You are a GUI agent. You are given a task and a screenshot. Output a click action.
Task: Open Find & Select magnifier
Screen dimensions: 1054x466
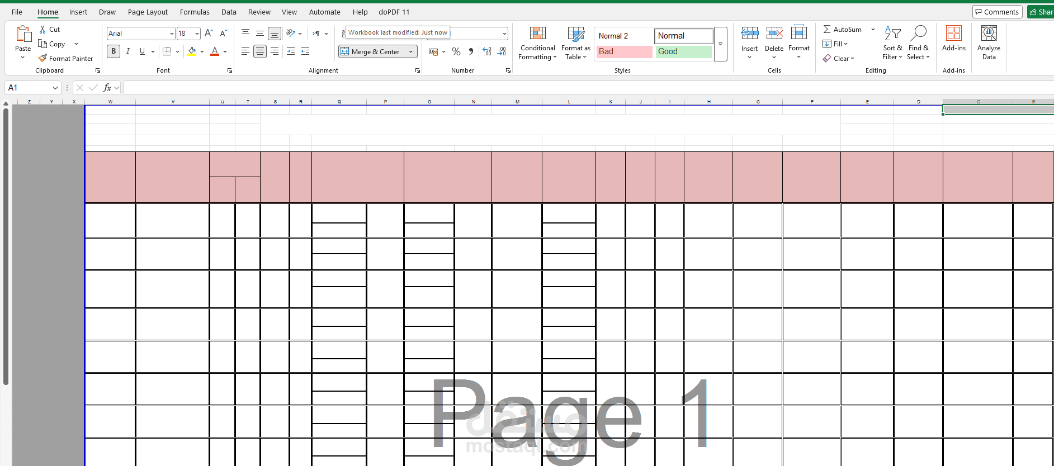(918, 43)
